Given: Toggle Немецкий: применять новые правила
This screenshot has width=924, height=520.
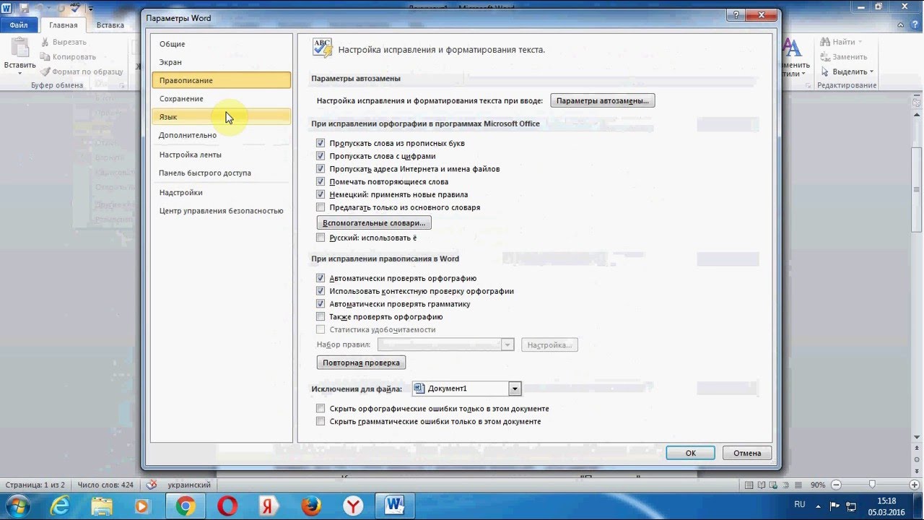Looking at the screenshot, I should [x=321, y=194].
